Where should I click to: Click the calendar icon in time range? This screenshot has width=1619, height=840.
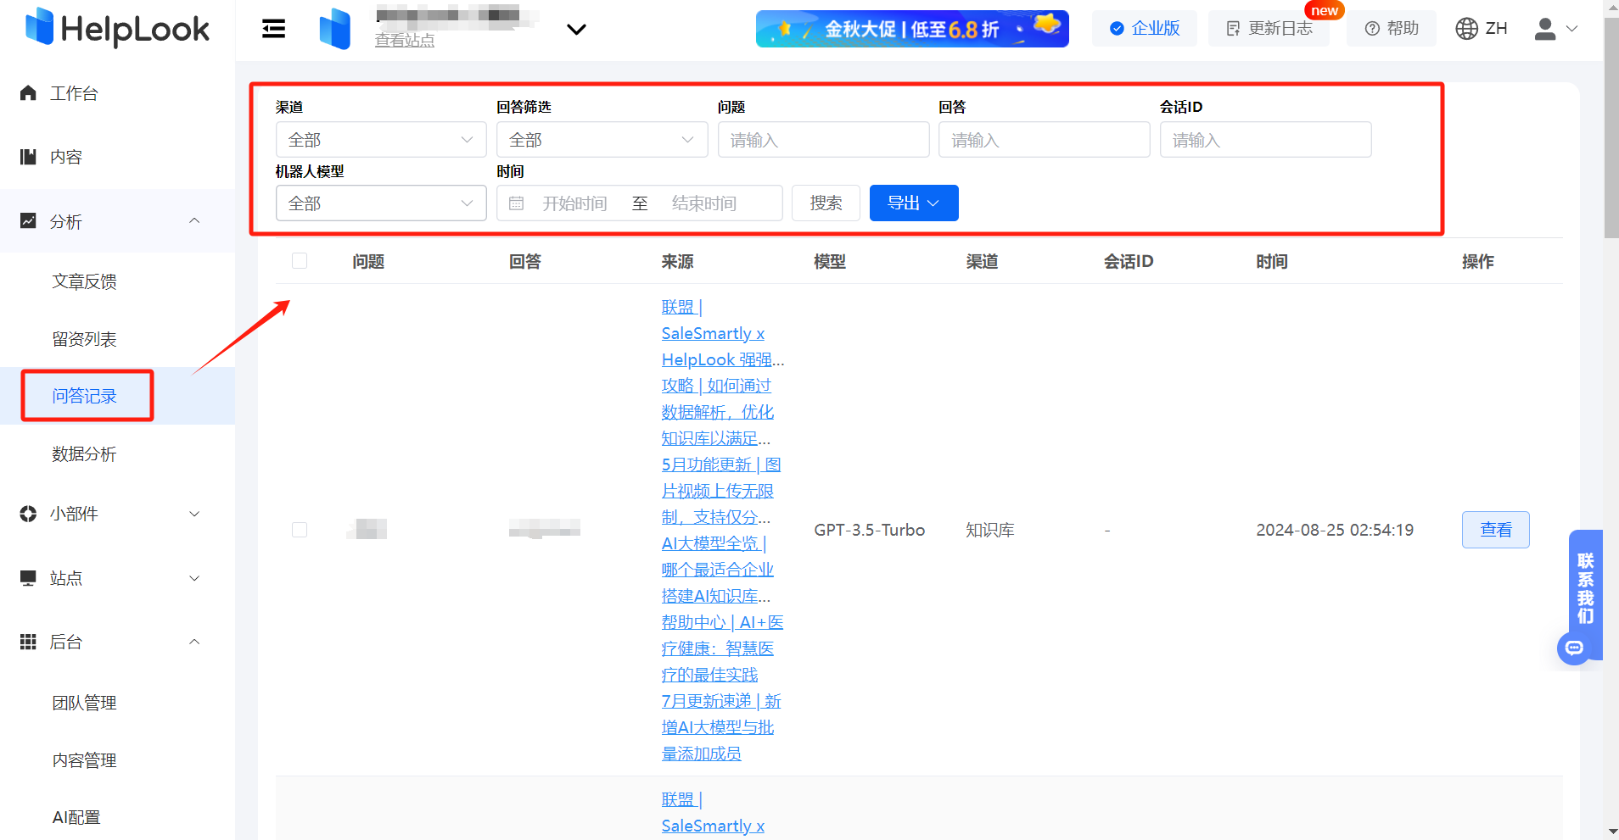point(516,203)
